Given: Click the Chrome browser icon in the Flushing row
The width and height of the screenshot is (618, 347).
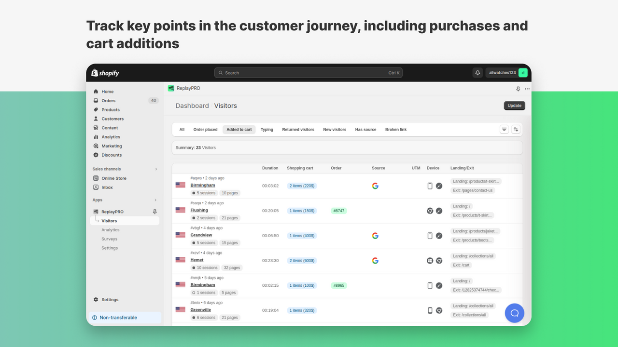Looking at the screenshot, I should [x=430, y=211].
